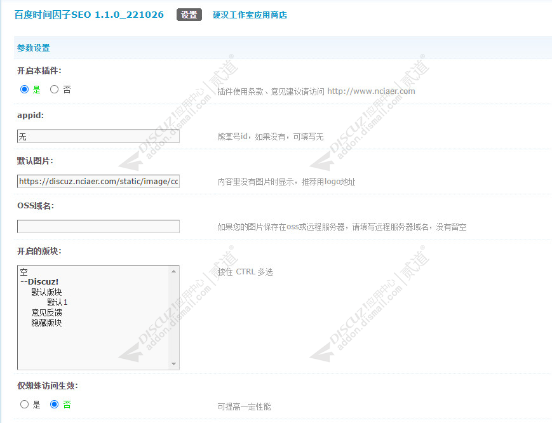The image size is (552, 423).
Task: Focus the OSS域名 input field
Action: [98, 226]
